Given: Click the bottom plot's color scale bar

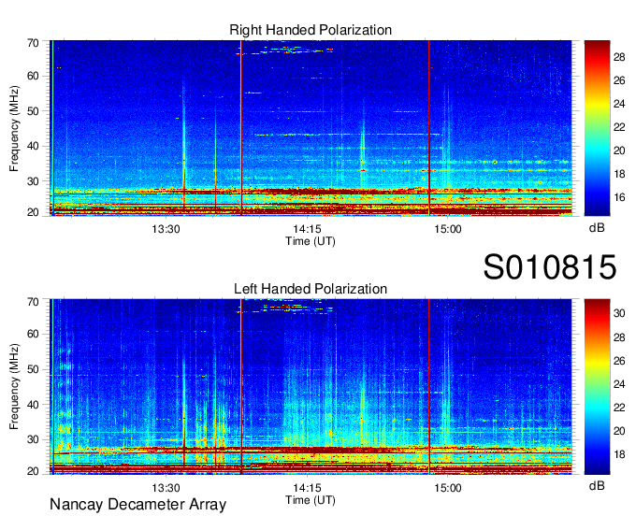Looking at the screenshot, I should click(x=597, y=387).
